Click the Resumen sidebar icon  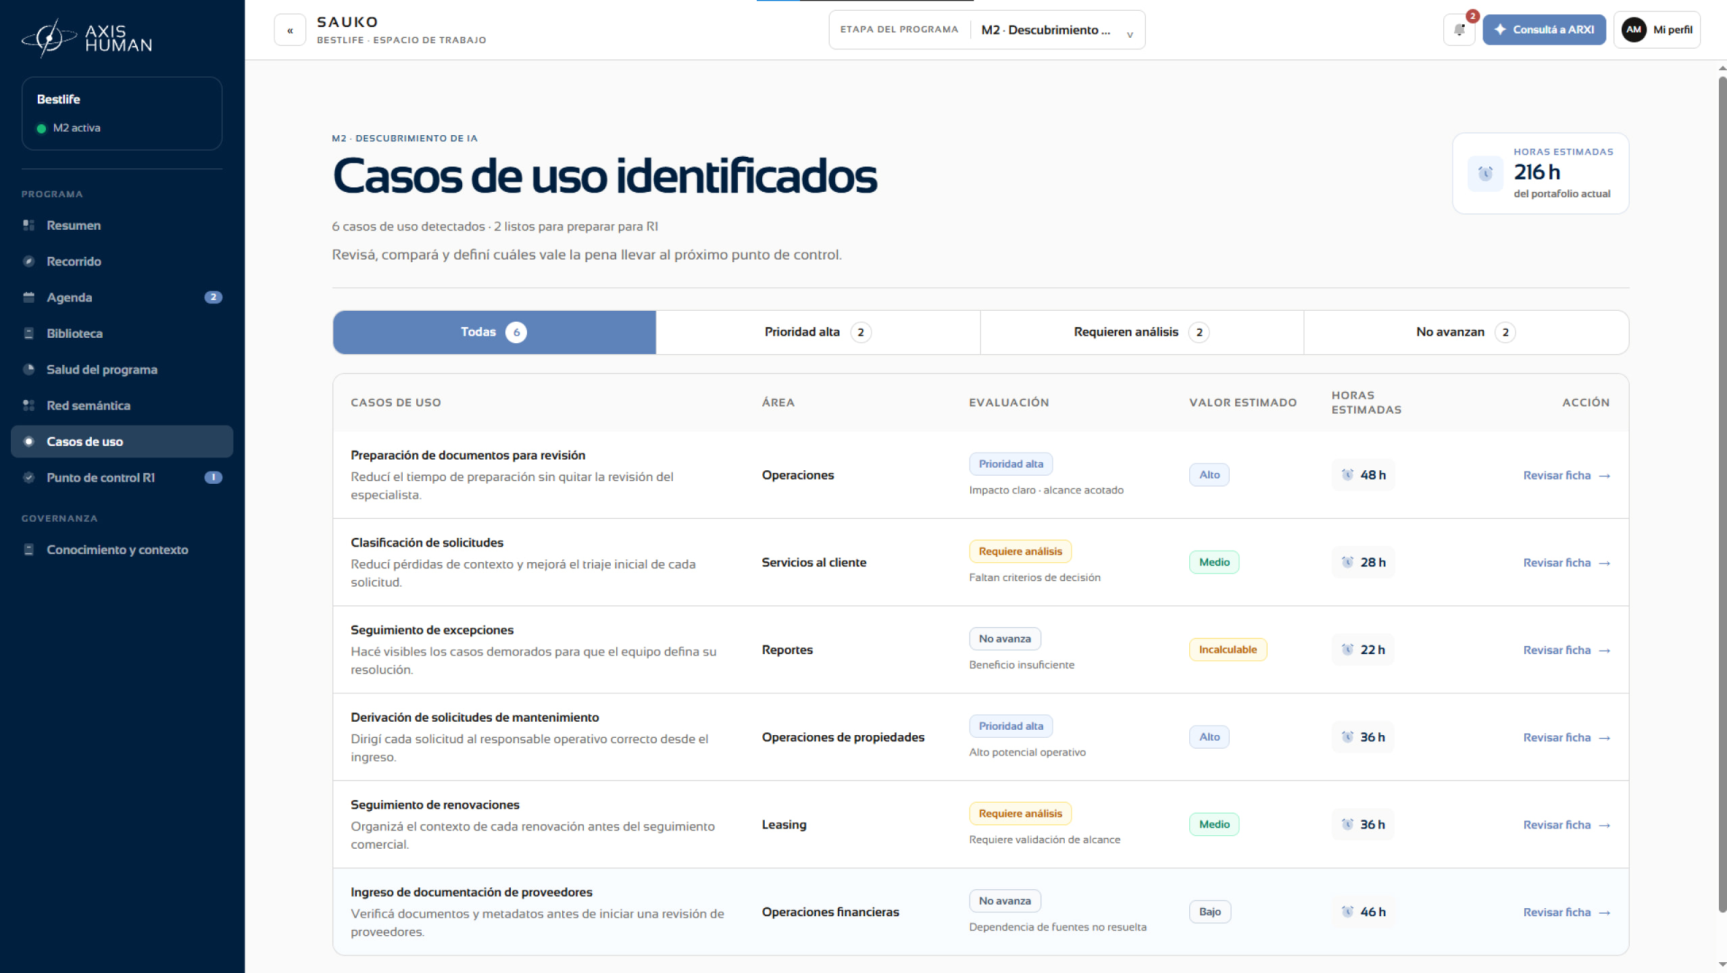coord(28,225)
